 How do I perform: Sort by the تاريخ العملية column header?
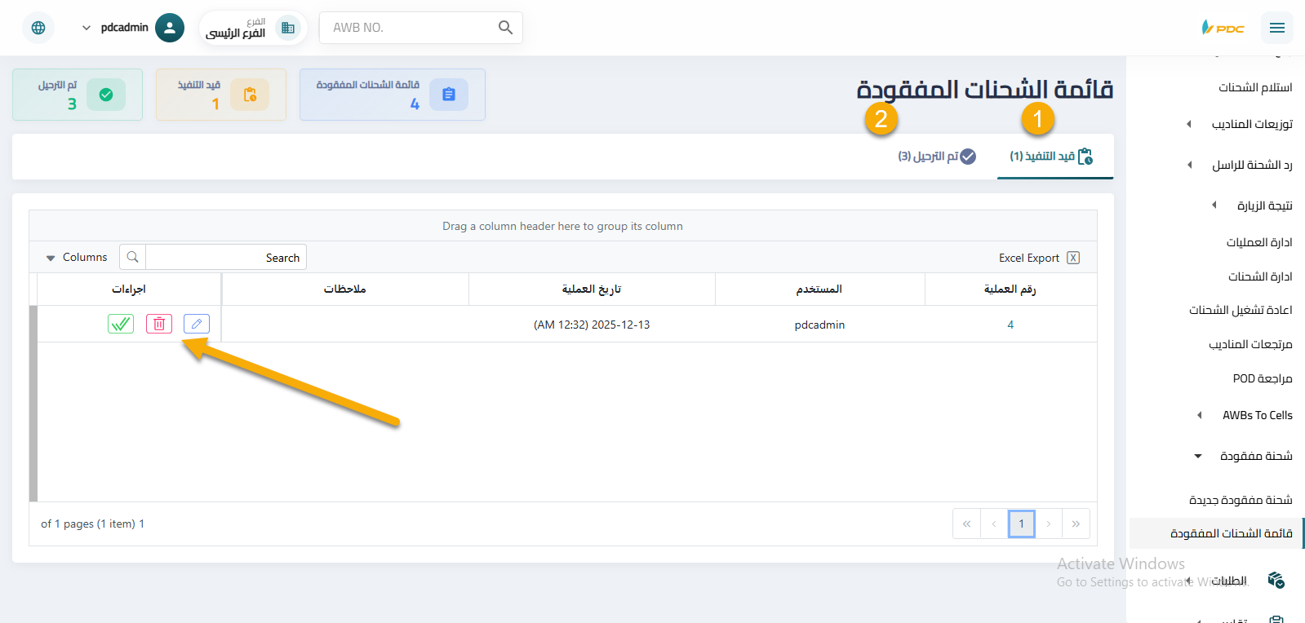point(592,289)
